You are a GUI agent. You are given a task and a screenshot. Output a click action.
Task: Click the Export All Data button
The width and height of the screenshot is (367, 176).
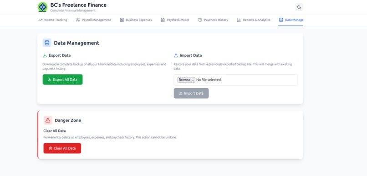click(x=62, y=80)
